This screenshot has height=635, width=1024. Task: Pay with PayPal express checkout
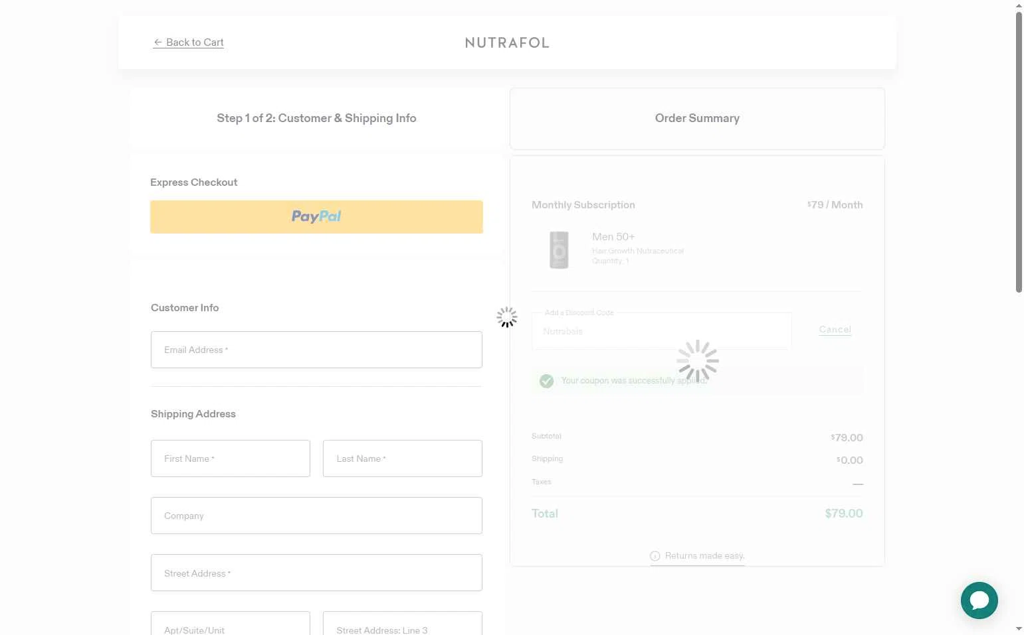316,217
